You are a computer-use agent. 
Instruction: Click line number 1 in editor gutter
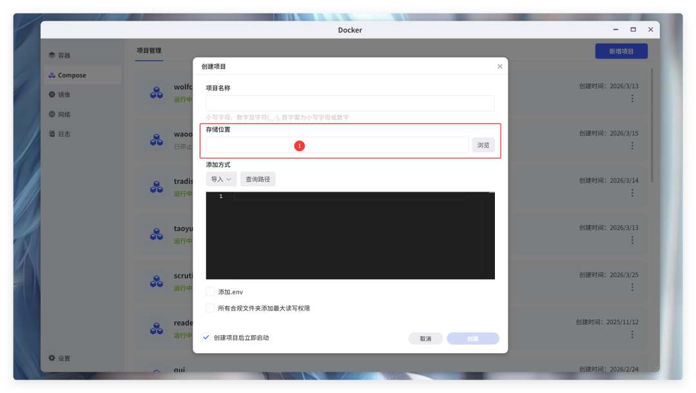tap(220, 196)
